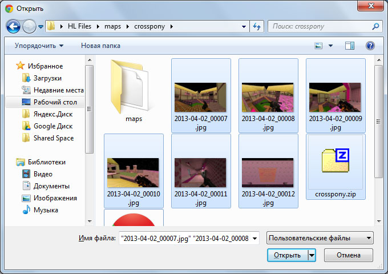Image resolution: width=388 pixels, height=274 pixels.
Task: Open Загрузки folder in sidebar
Action: [47, 78]
